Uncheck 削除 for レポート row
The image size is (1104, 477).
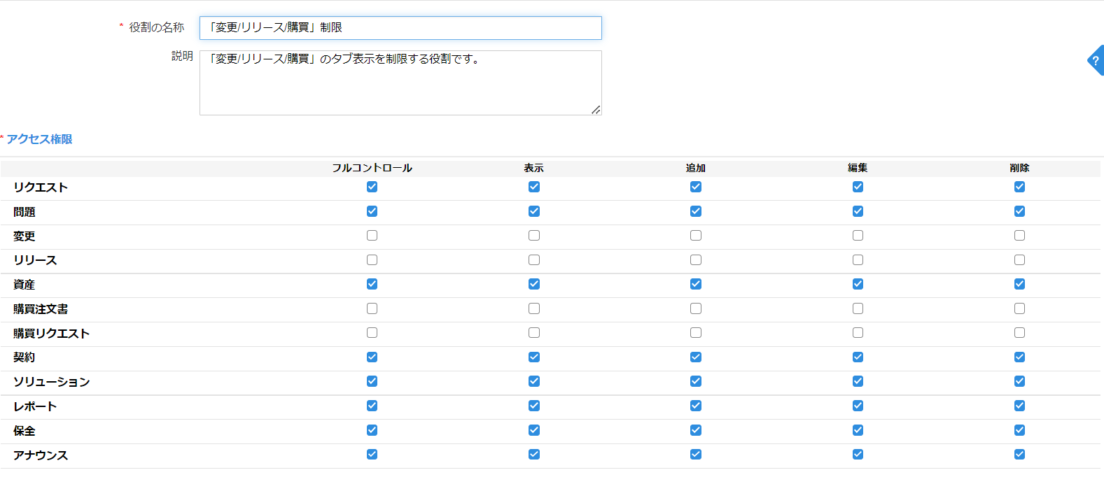click(x=1019, y=406)
